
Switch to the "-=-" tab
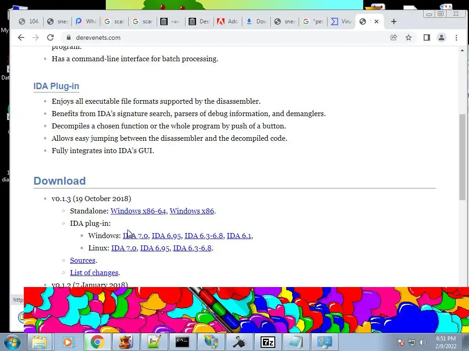(171, 21)
